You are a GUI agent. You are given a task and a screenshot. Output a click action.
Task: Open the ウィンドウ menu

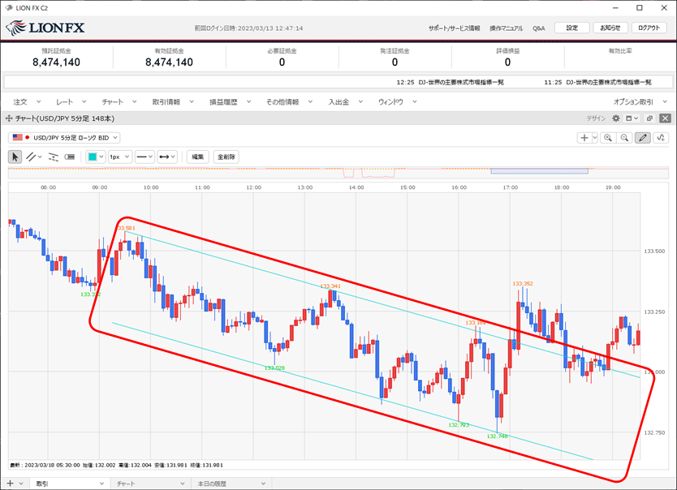tap(398, 101)
